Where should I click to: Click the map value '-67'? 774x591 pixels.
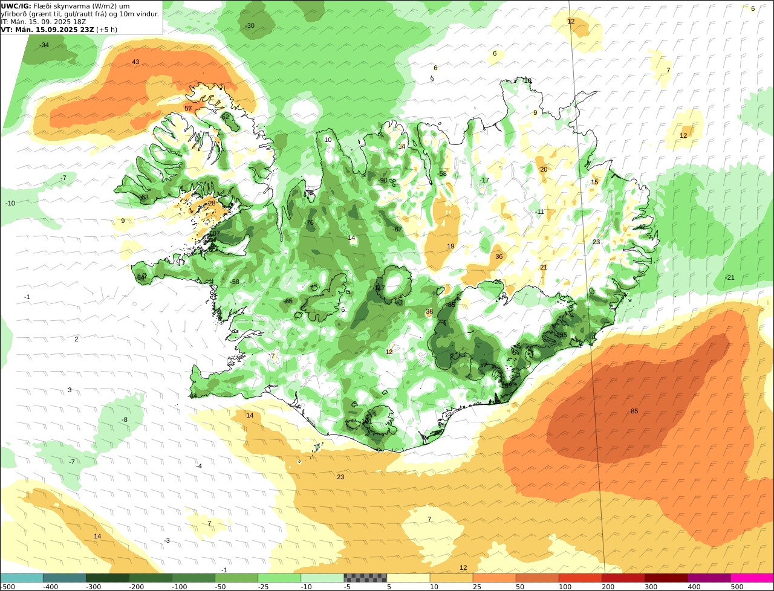coord(397,230)
